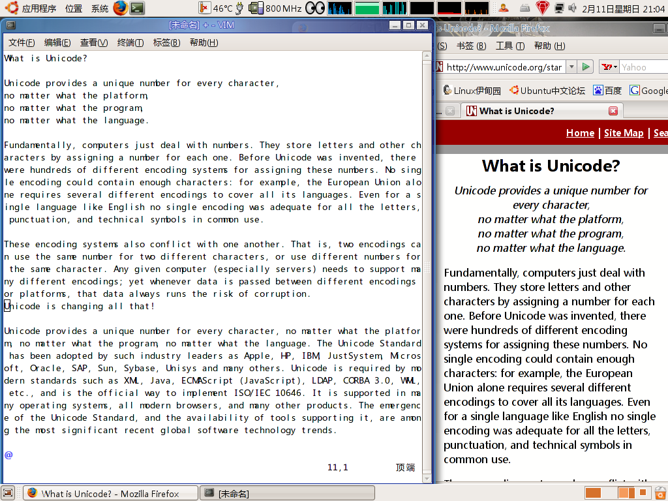Open the Linux伊甸园 bookmark

pyautogui.click(x=472, y=90)
